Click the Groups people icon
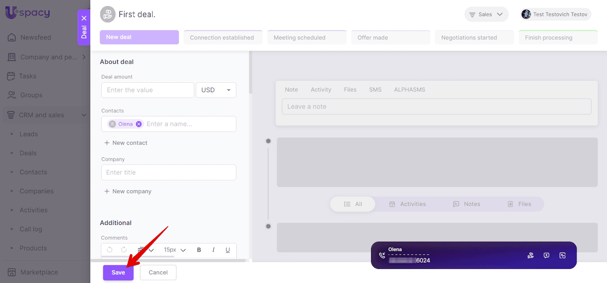This screenshot has width=607, height=283. pyautogui.click(x=12, y=95)
